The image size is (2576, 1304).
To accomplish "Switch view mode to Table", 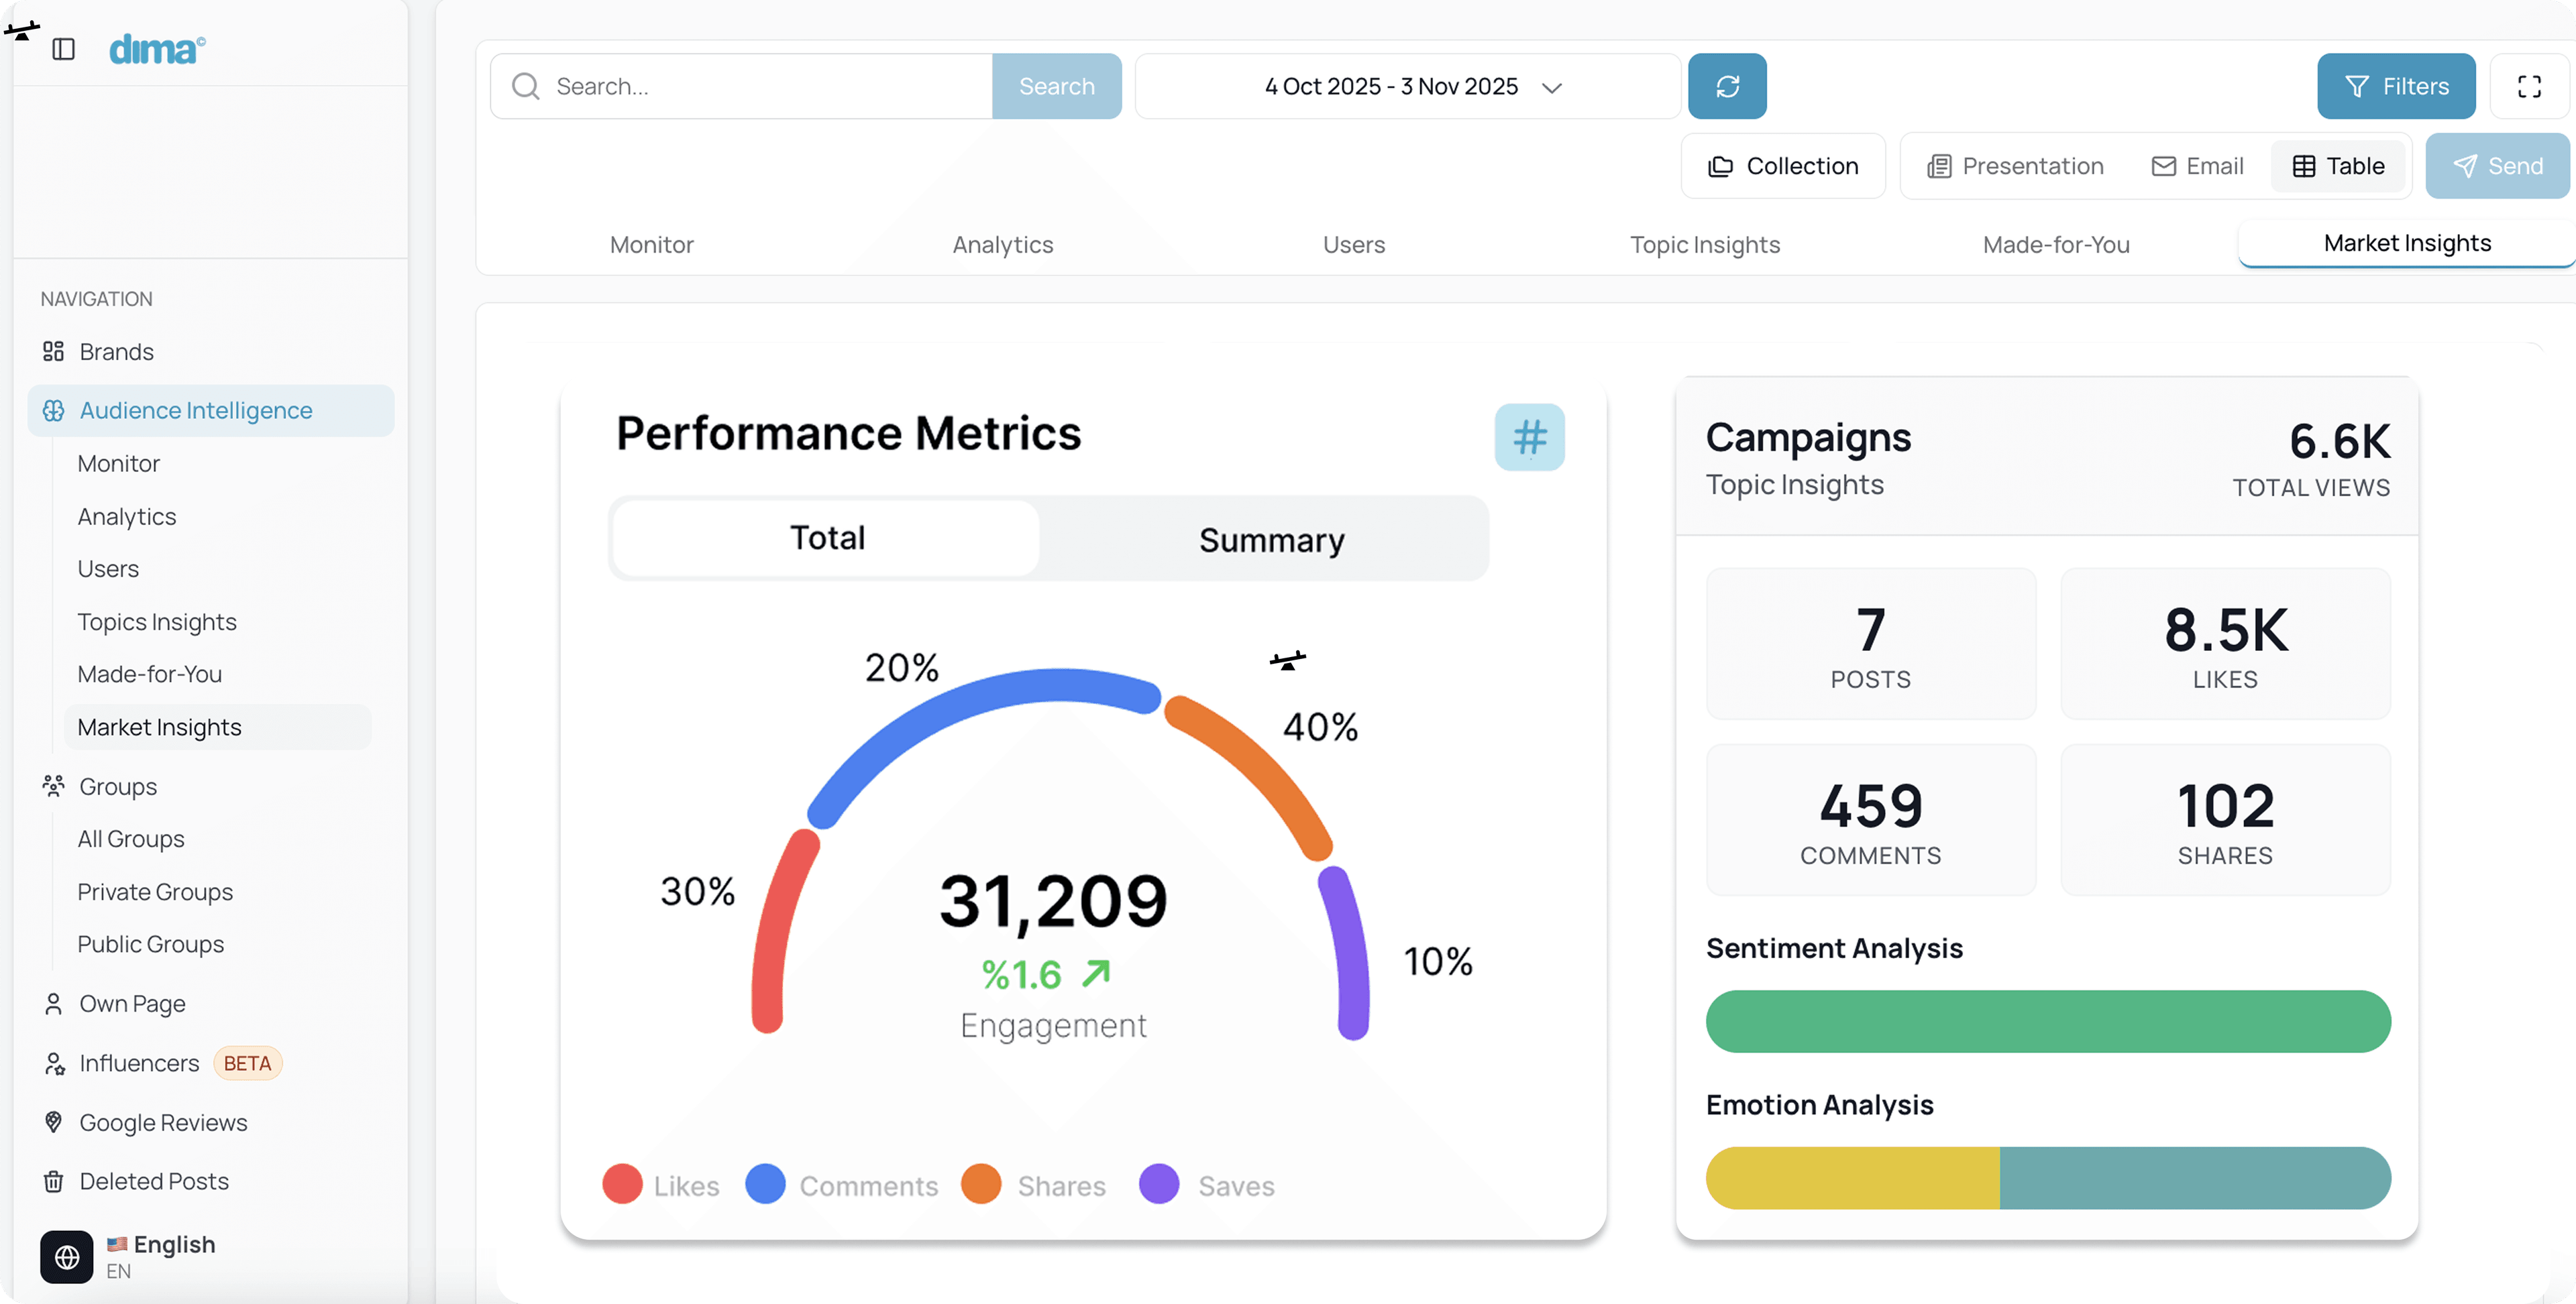I will [x=2338, y=166].
